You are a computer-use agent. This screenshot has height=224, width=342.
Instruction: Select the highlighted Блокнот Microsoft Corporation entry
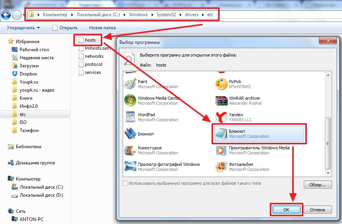pos(259,134)
